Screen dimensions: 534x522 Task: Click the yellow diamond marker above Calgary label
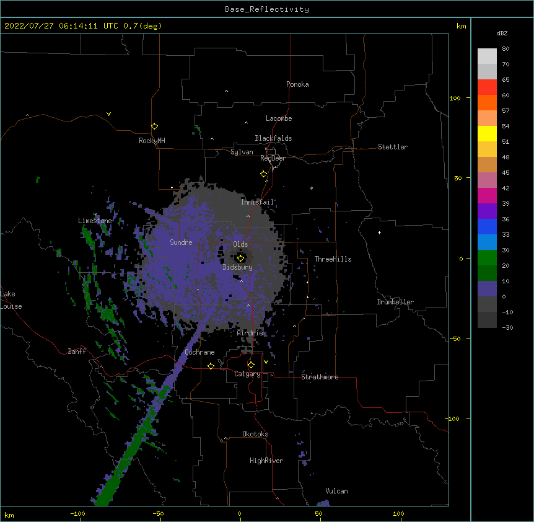click(251, 365)
